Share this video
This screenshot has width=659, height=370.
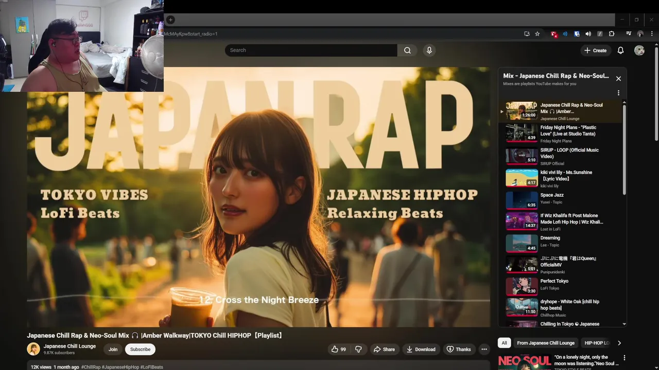pos(384,349)
